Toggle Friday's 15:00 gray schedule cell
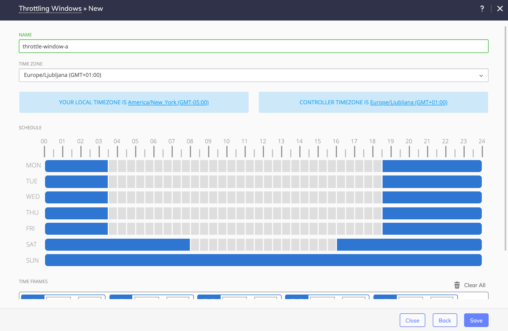This screenshot has width=508, height=331. click(322, 229)
